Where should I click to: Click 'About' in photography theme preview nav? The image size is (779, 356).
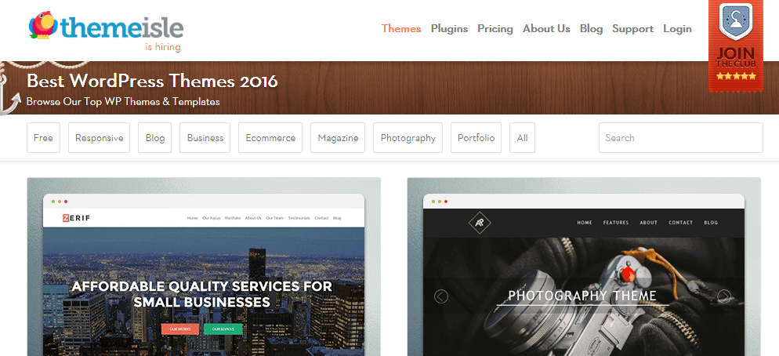(648, 223)
